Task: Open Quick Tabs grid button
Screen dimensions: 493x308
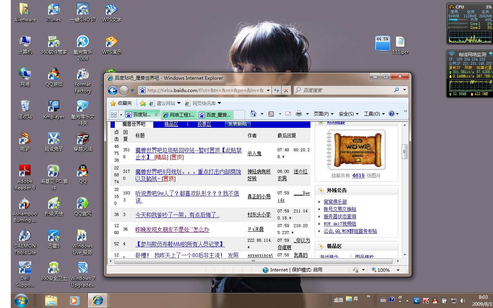Action: 114,114
